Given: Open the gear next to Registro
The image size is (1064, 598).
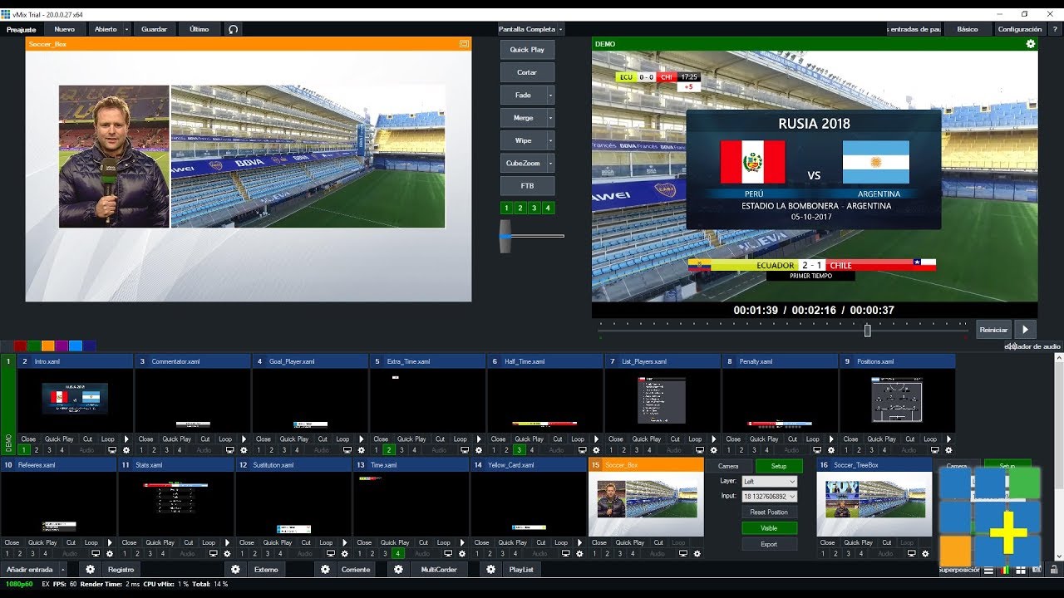Looking at the screenshot, I should [x=90, y=569].
